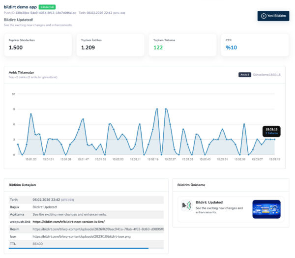This screenshot has width=295, height=258.
Task: Click the Yeni Bildirim button
Action: 273,16
